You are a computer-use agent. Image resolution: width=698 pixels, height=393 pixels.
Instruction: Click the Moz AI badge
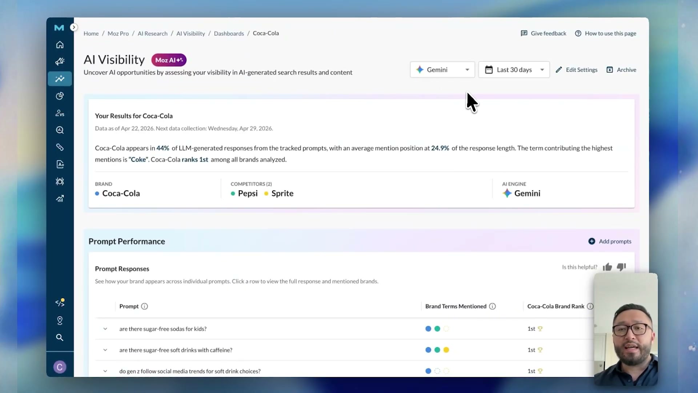[169, 60]
